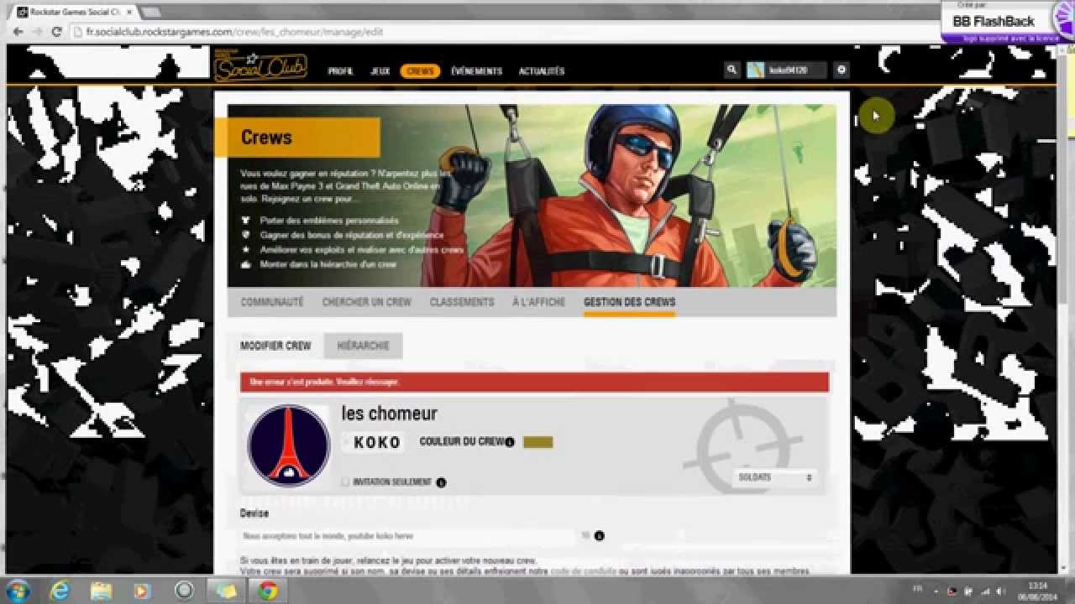
Task: Open the Jeux menu
Action: (x=380, y=71)
